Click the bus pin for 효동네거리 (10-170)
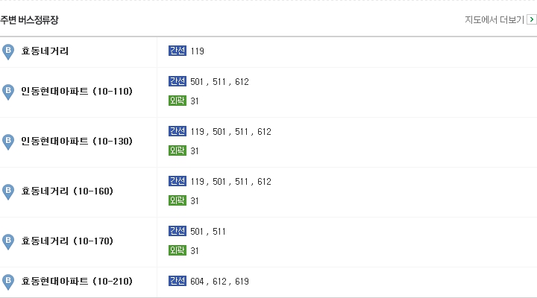The height and width of the screenshot is (298, 537). (x=8, y=242)
